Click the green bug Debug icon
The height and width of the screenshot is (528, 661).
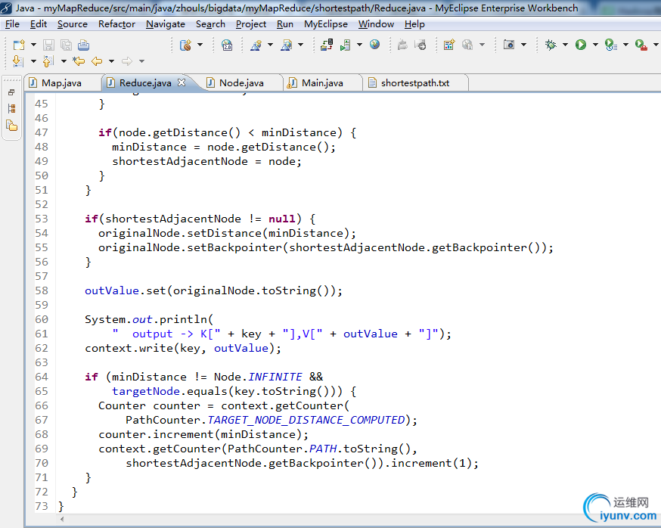coord(551,45)
